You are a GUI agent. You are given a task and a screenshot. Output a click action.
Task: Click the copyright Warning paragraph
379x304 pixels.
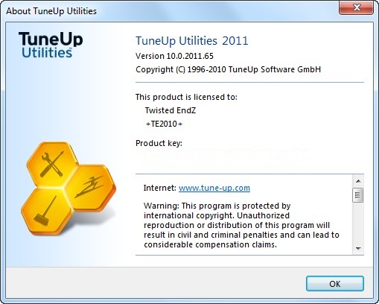(241, 225)
